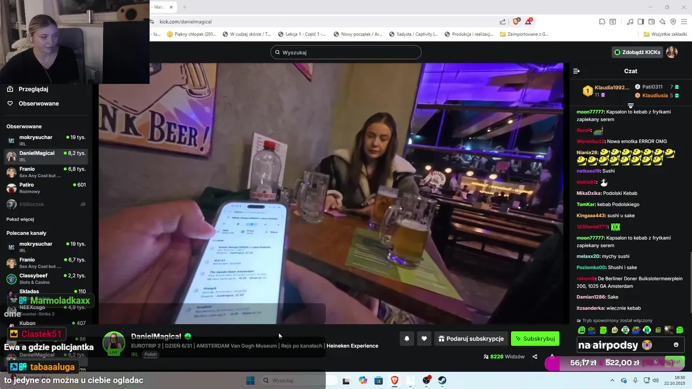Click the user profile avatar on Kick
Screen dimensions: 692x389
pos(671,52)
